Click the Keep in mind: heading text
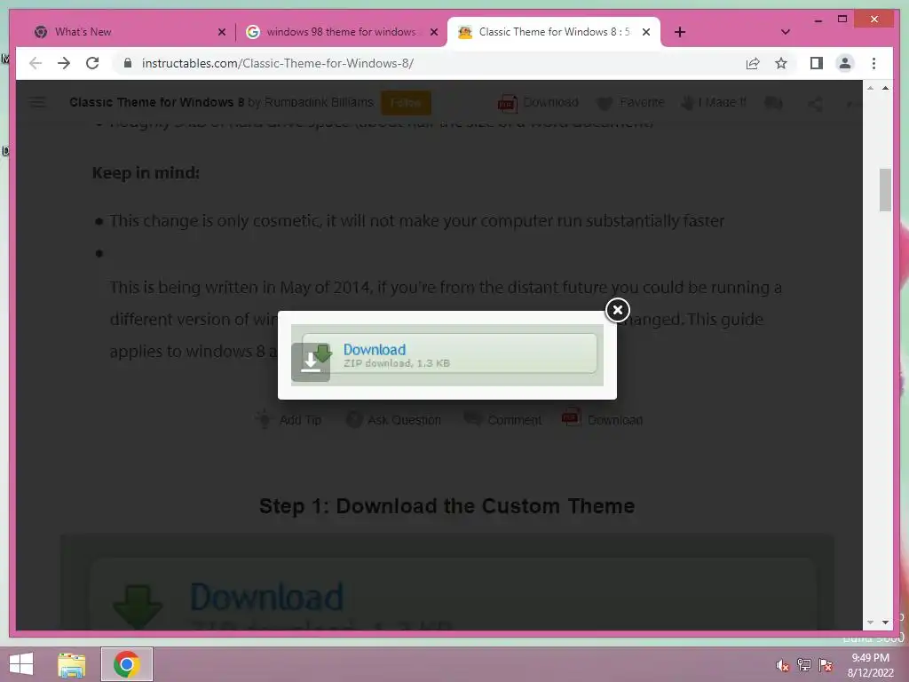 pyautogui.click(x=146, y=173)
